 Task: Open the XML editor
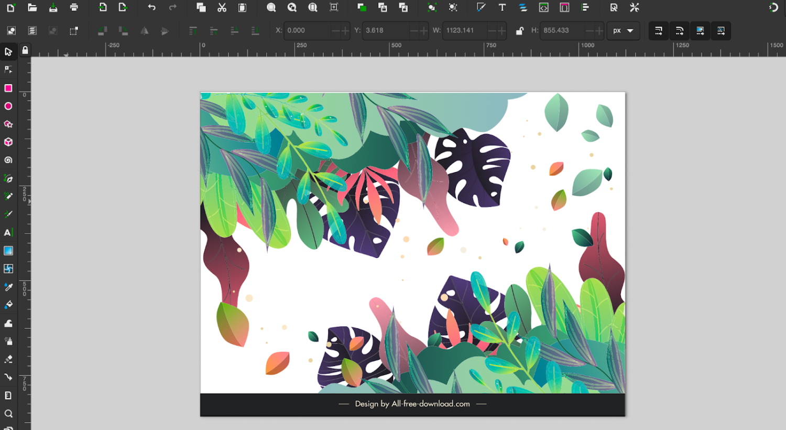point(544,7)
